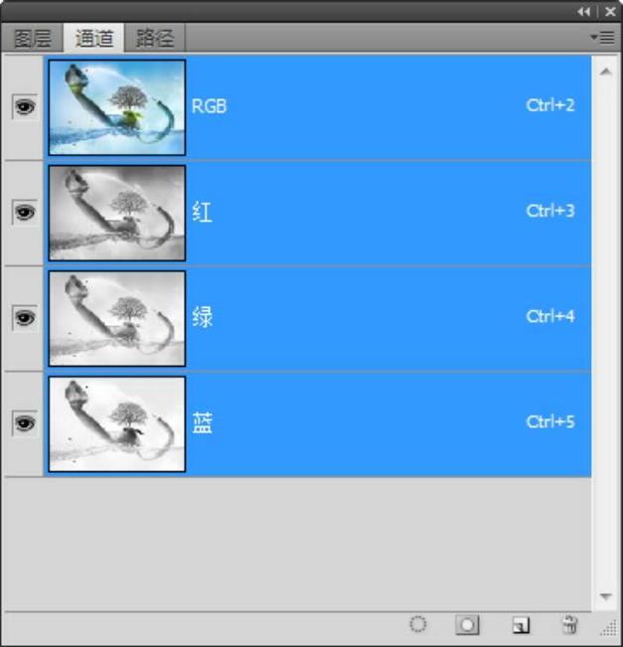The width and height of the screenshot is (623, 647).
Task: Hide the RGB composite channel eye
Action: pos(24,107)
